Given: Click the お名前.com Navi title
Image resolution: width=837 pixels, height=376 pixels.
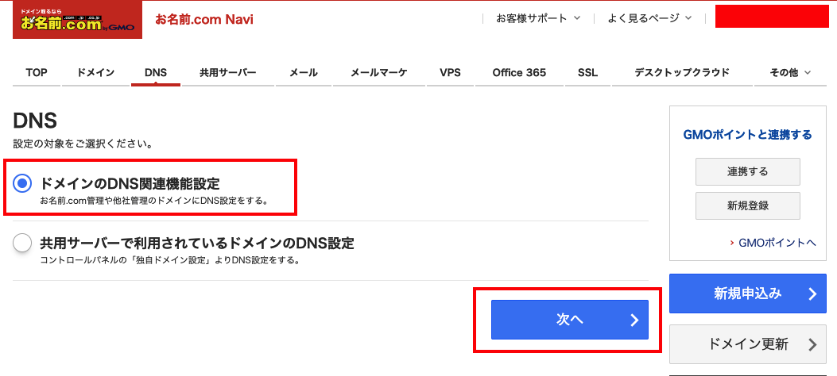Looking at the screenshot, I should pyautogui.click(x=204, y=20).
